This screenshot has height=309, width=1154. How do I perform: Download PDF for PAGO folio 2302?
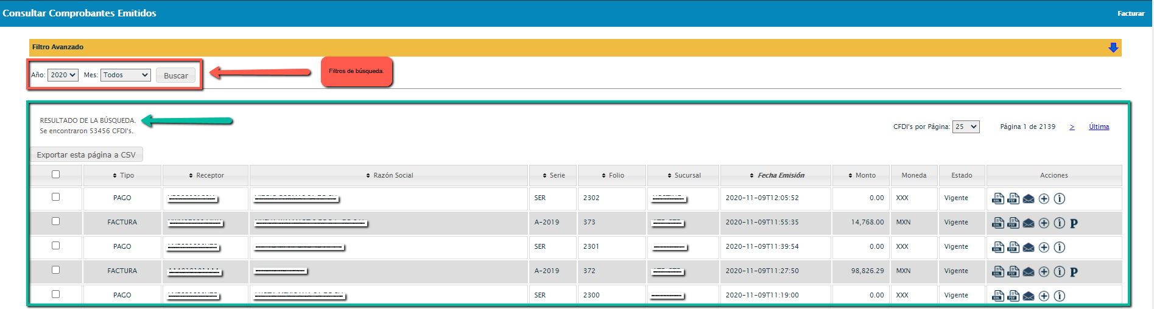click(x=1013, y=198)
